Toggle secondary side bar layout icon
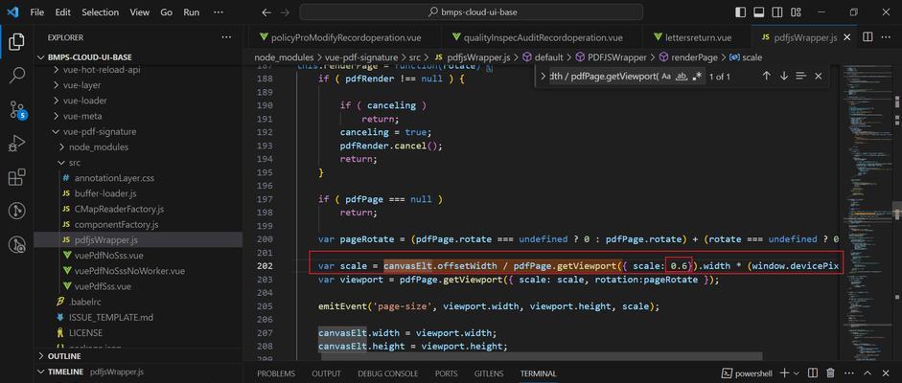This screenshot has height=383, width=902. [776, 12]
